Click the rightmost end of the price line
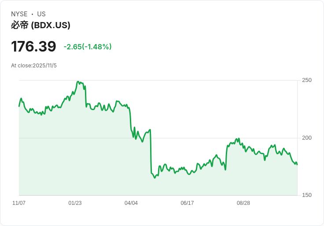The width and height of the screenshot is (324, 226). 297,165
